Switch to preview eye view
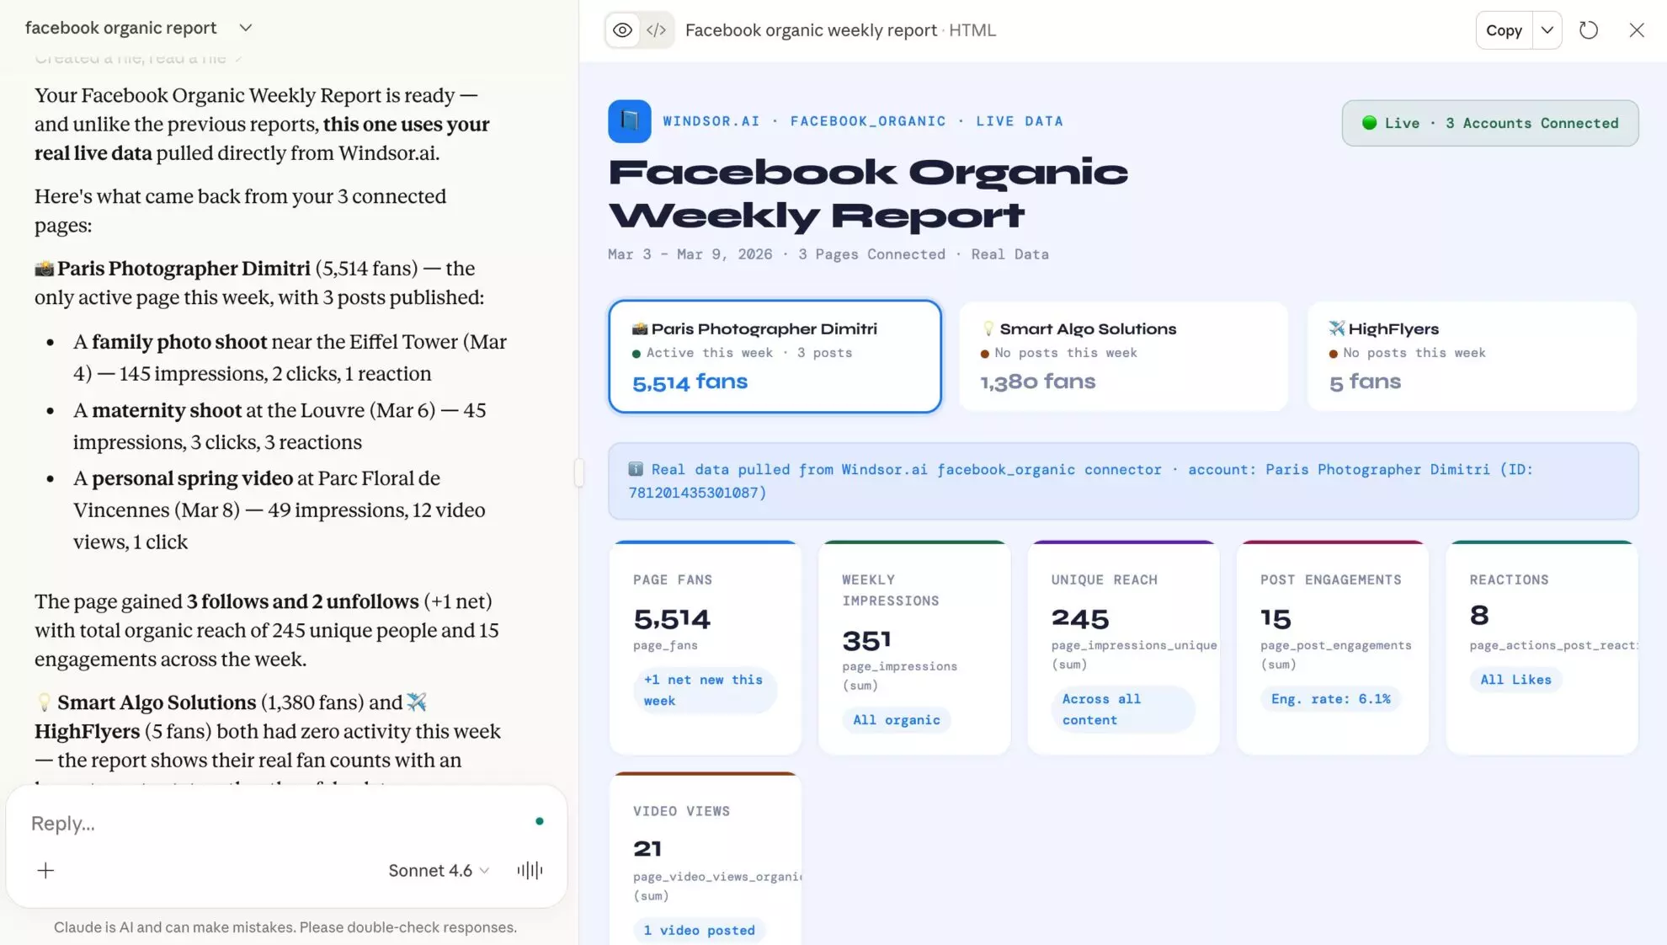The width and height of the screenshot is (1667, 945). (622, 30)
